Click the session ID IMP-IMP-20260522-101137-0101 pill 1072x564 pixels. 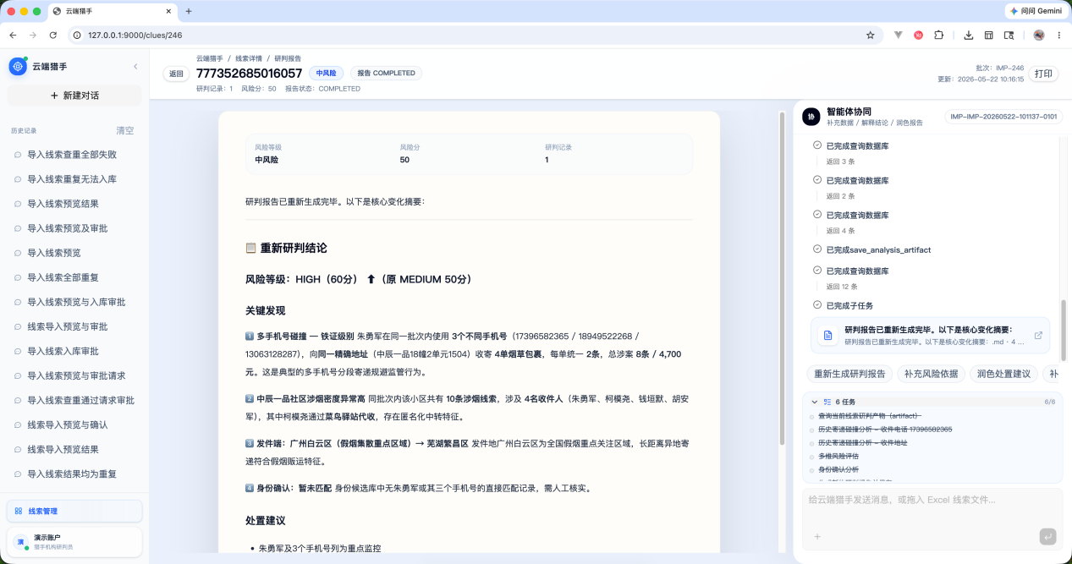click(x=1003, y=117)
